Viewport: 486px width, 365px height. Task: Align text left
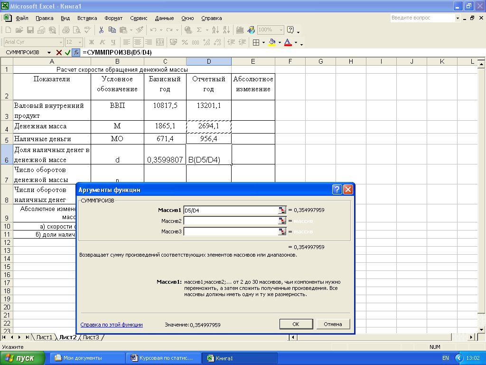point(126,42)
